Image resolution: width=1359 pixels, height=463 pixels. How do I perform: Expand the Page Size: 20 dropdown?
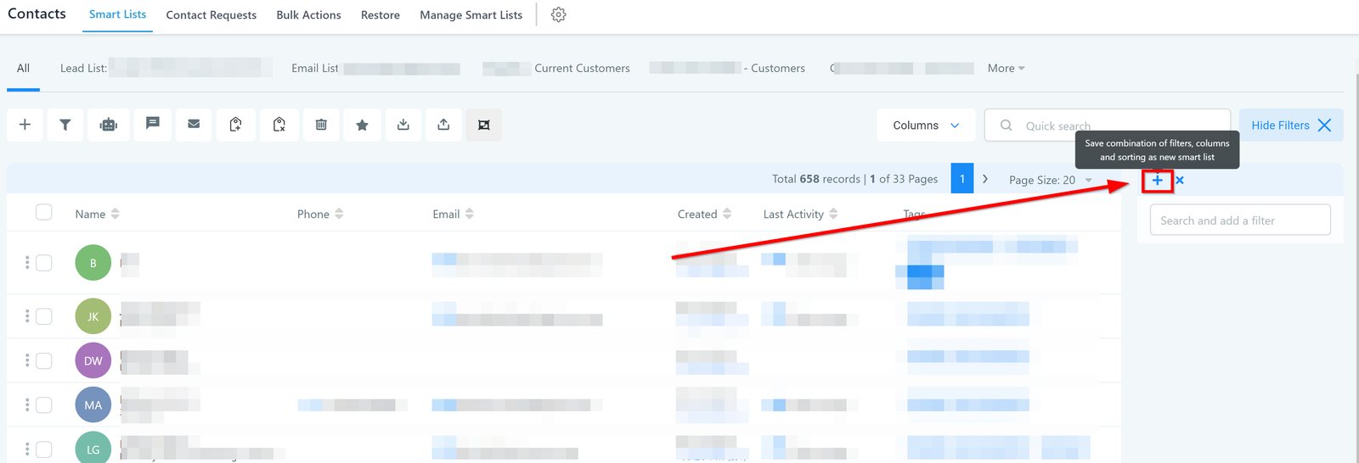tap(1050, 180)
